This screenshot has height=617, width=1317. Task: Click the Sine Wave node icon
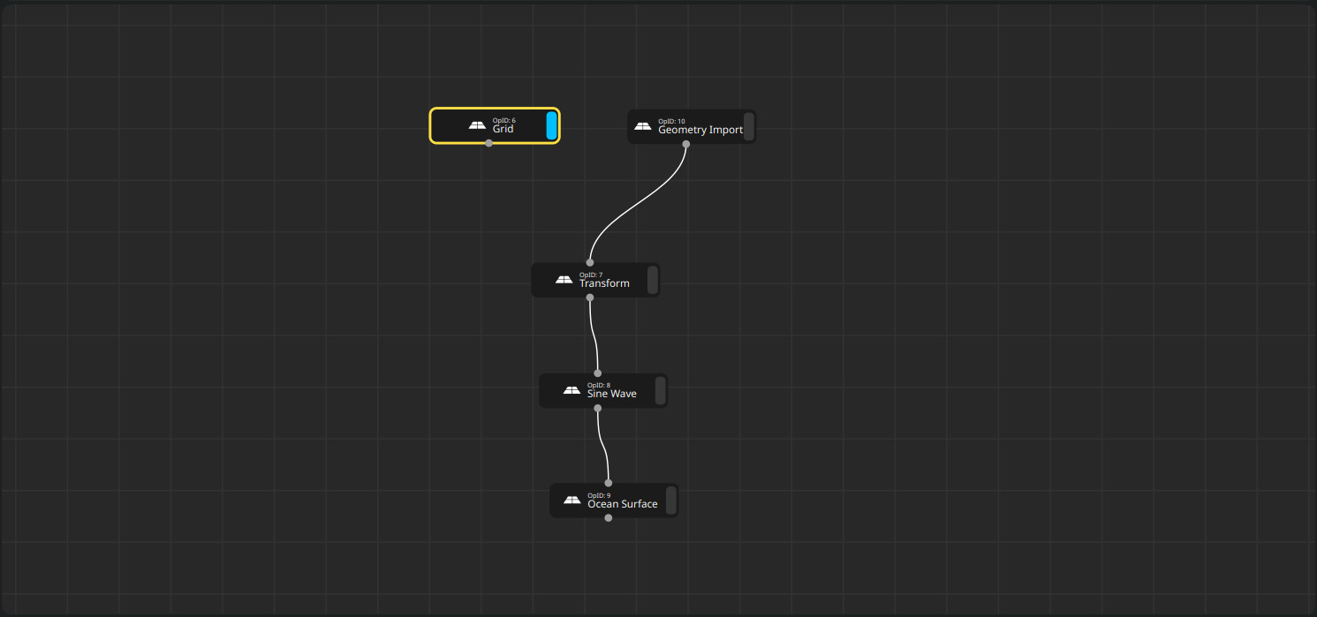[x=571, y=390]
